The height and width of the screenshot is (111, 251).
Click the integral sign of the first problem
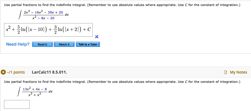coord(19,15)
